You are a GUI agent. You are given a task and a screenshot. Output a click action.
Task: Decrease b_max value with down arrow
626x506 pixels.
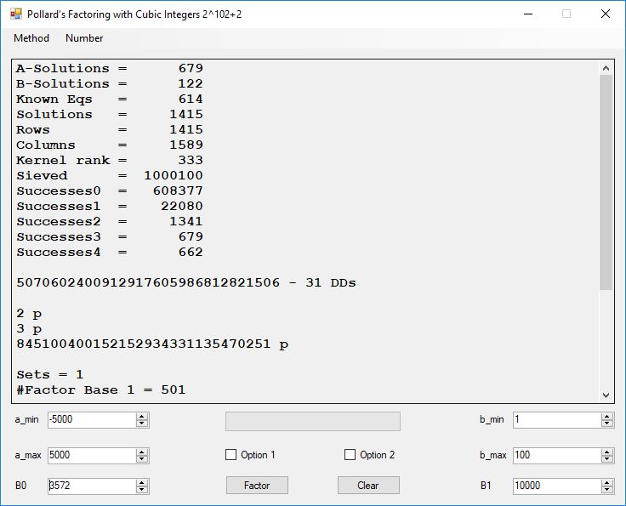tap(607, 459)
